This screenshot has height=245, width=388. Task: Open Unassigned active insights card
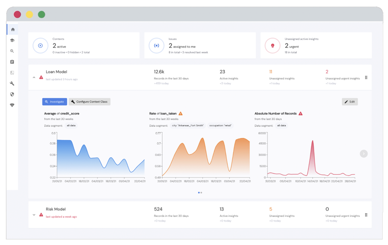316,45
